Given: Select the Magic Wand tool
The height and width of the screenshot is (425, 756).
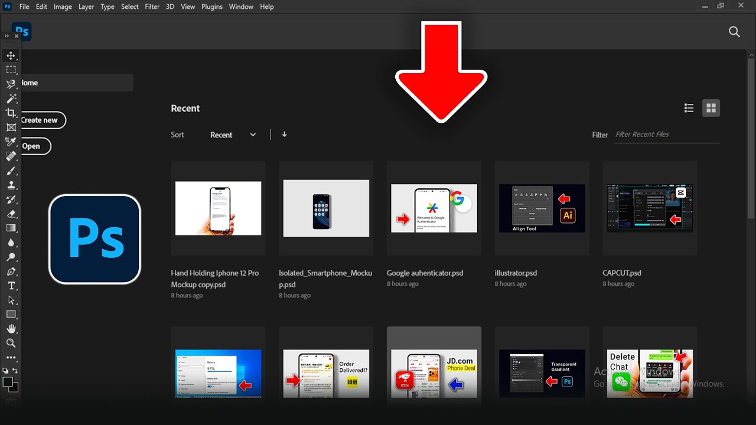Looking at the screenshot, I should coord(11,99).
